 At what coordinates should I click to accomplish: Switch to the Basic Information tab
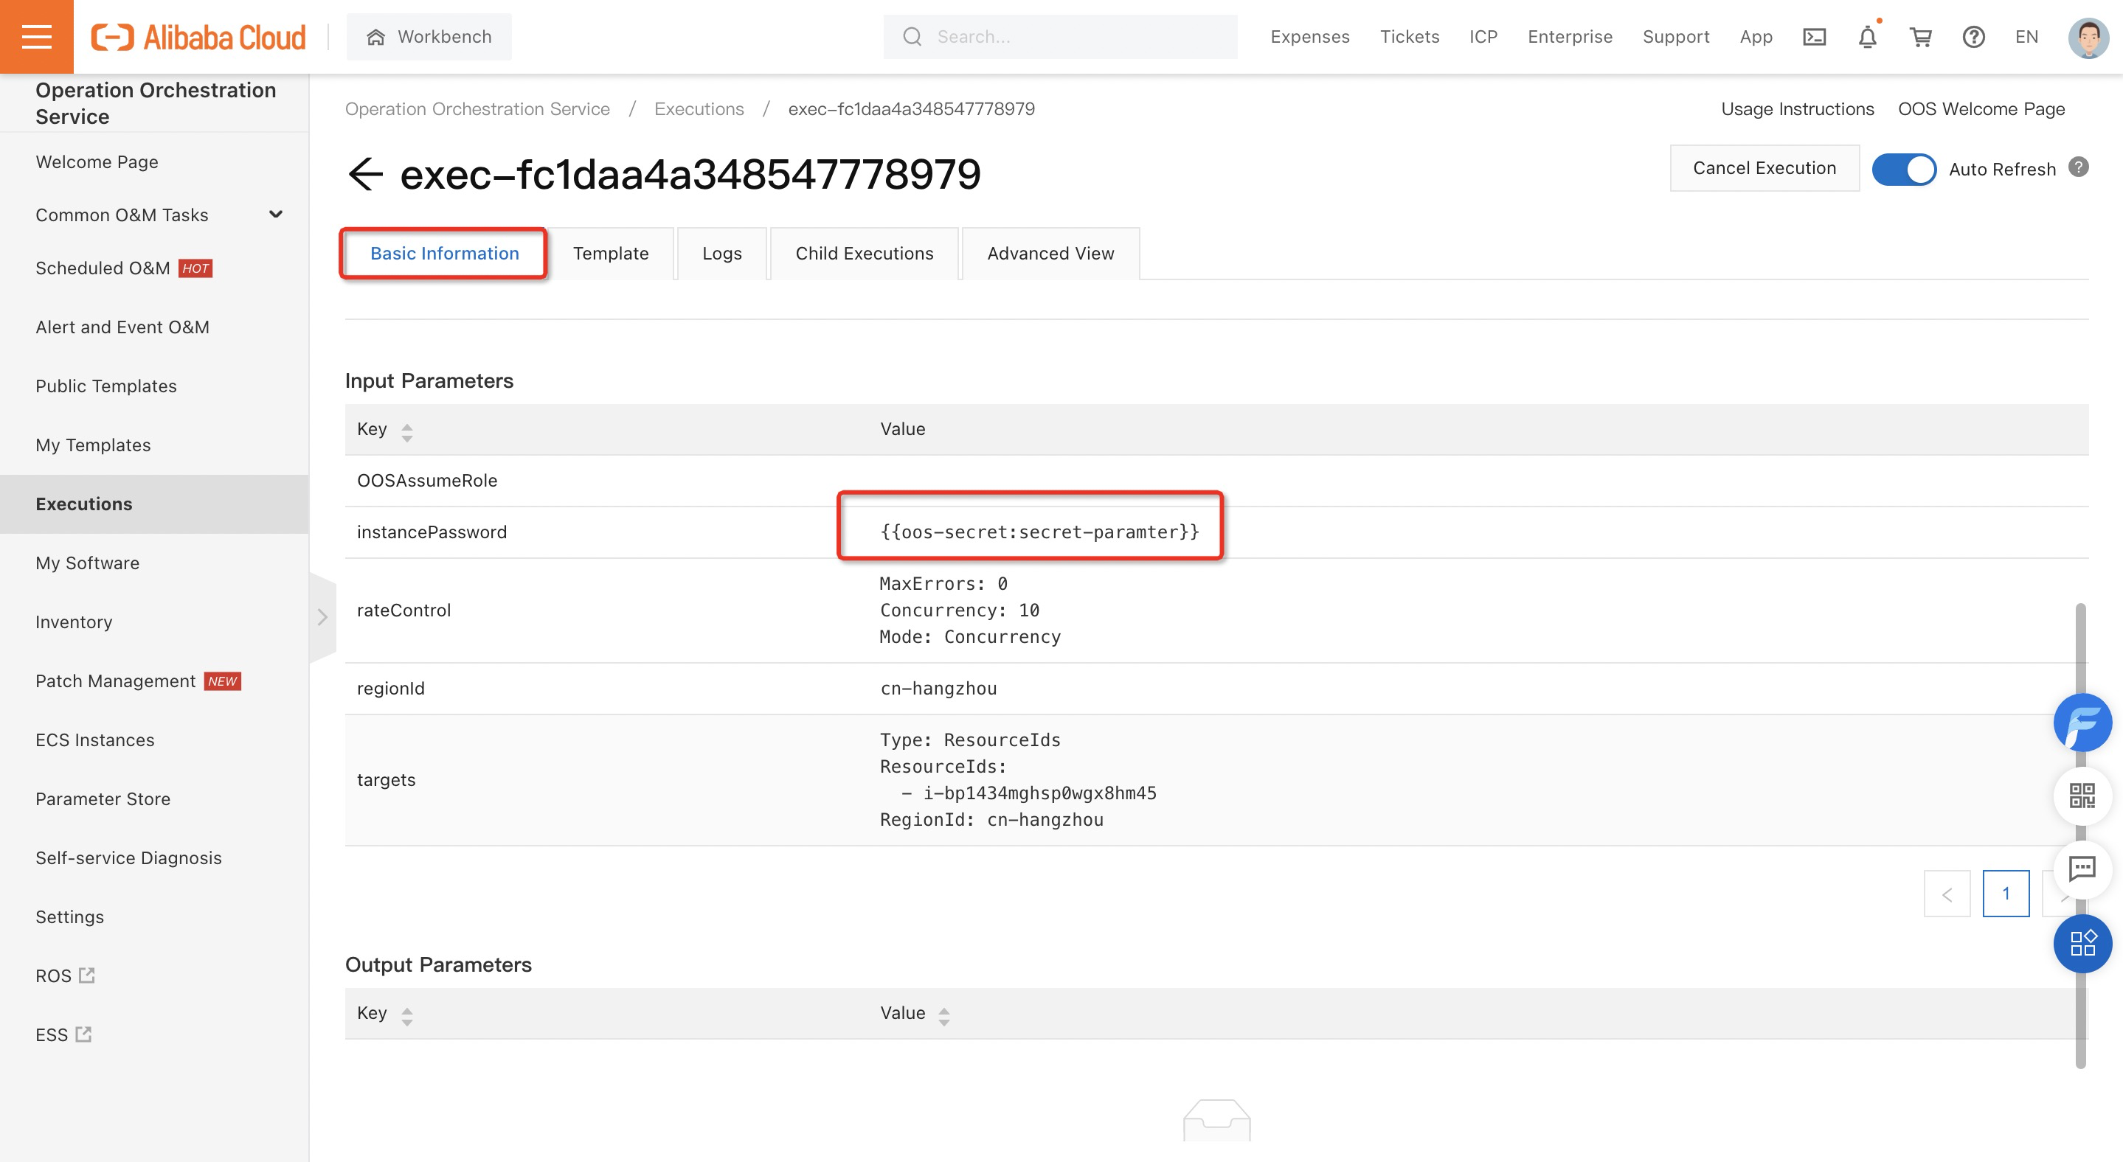click(444, 254)
